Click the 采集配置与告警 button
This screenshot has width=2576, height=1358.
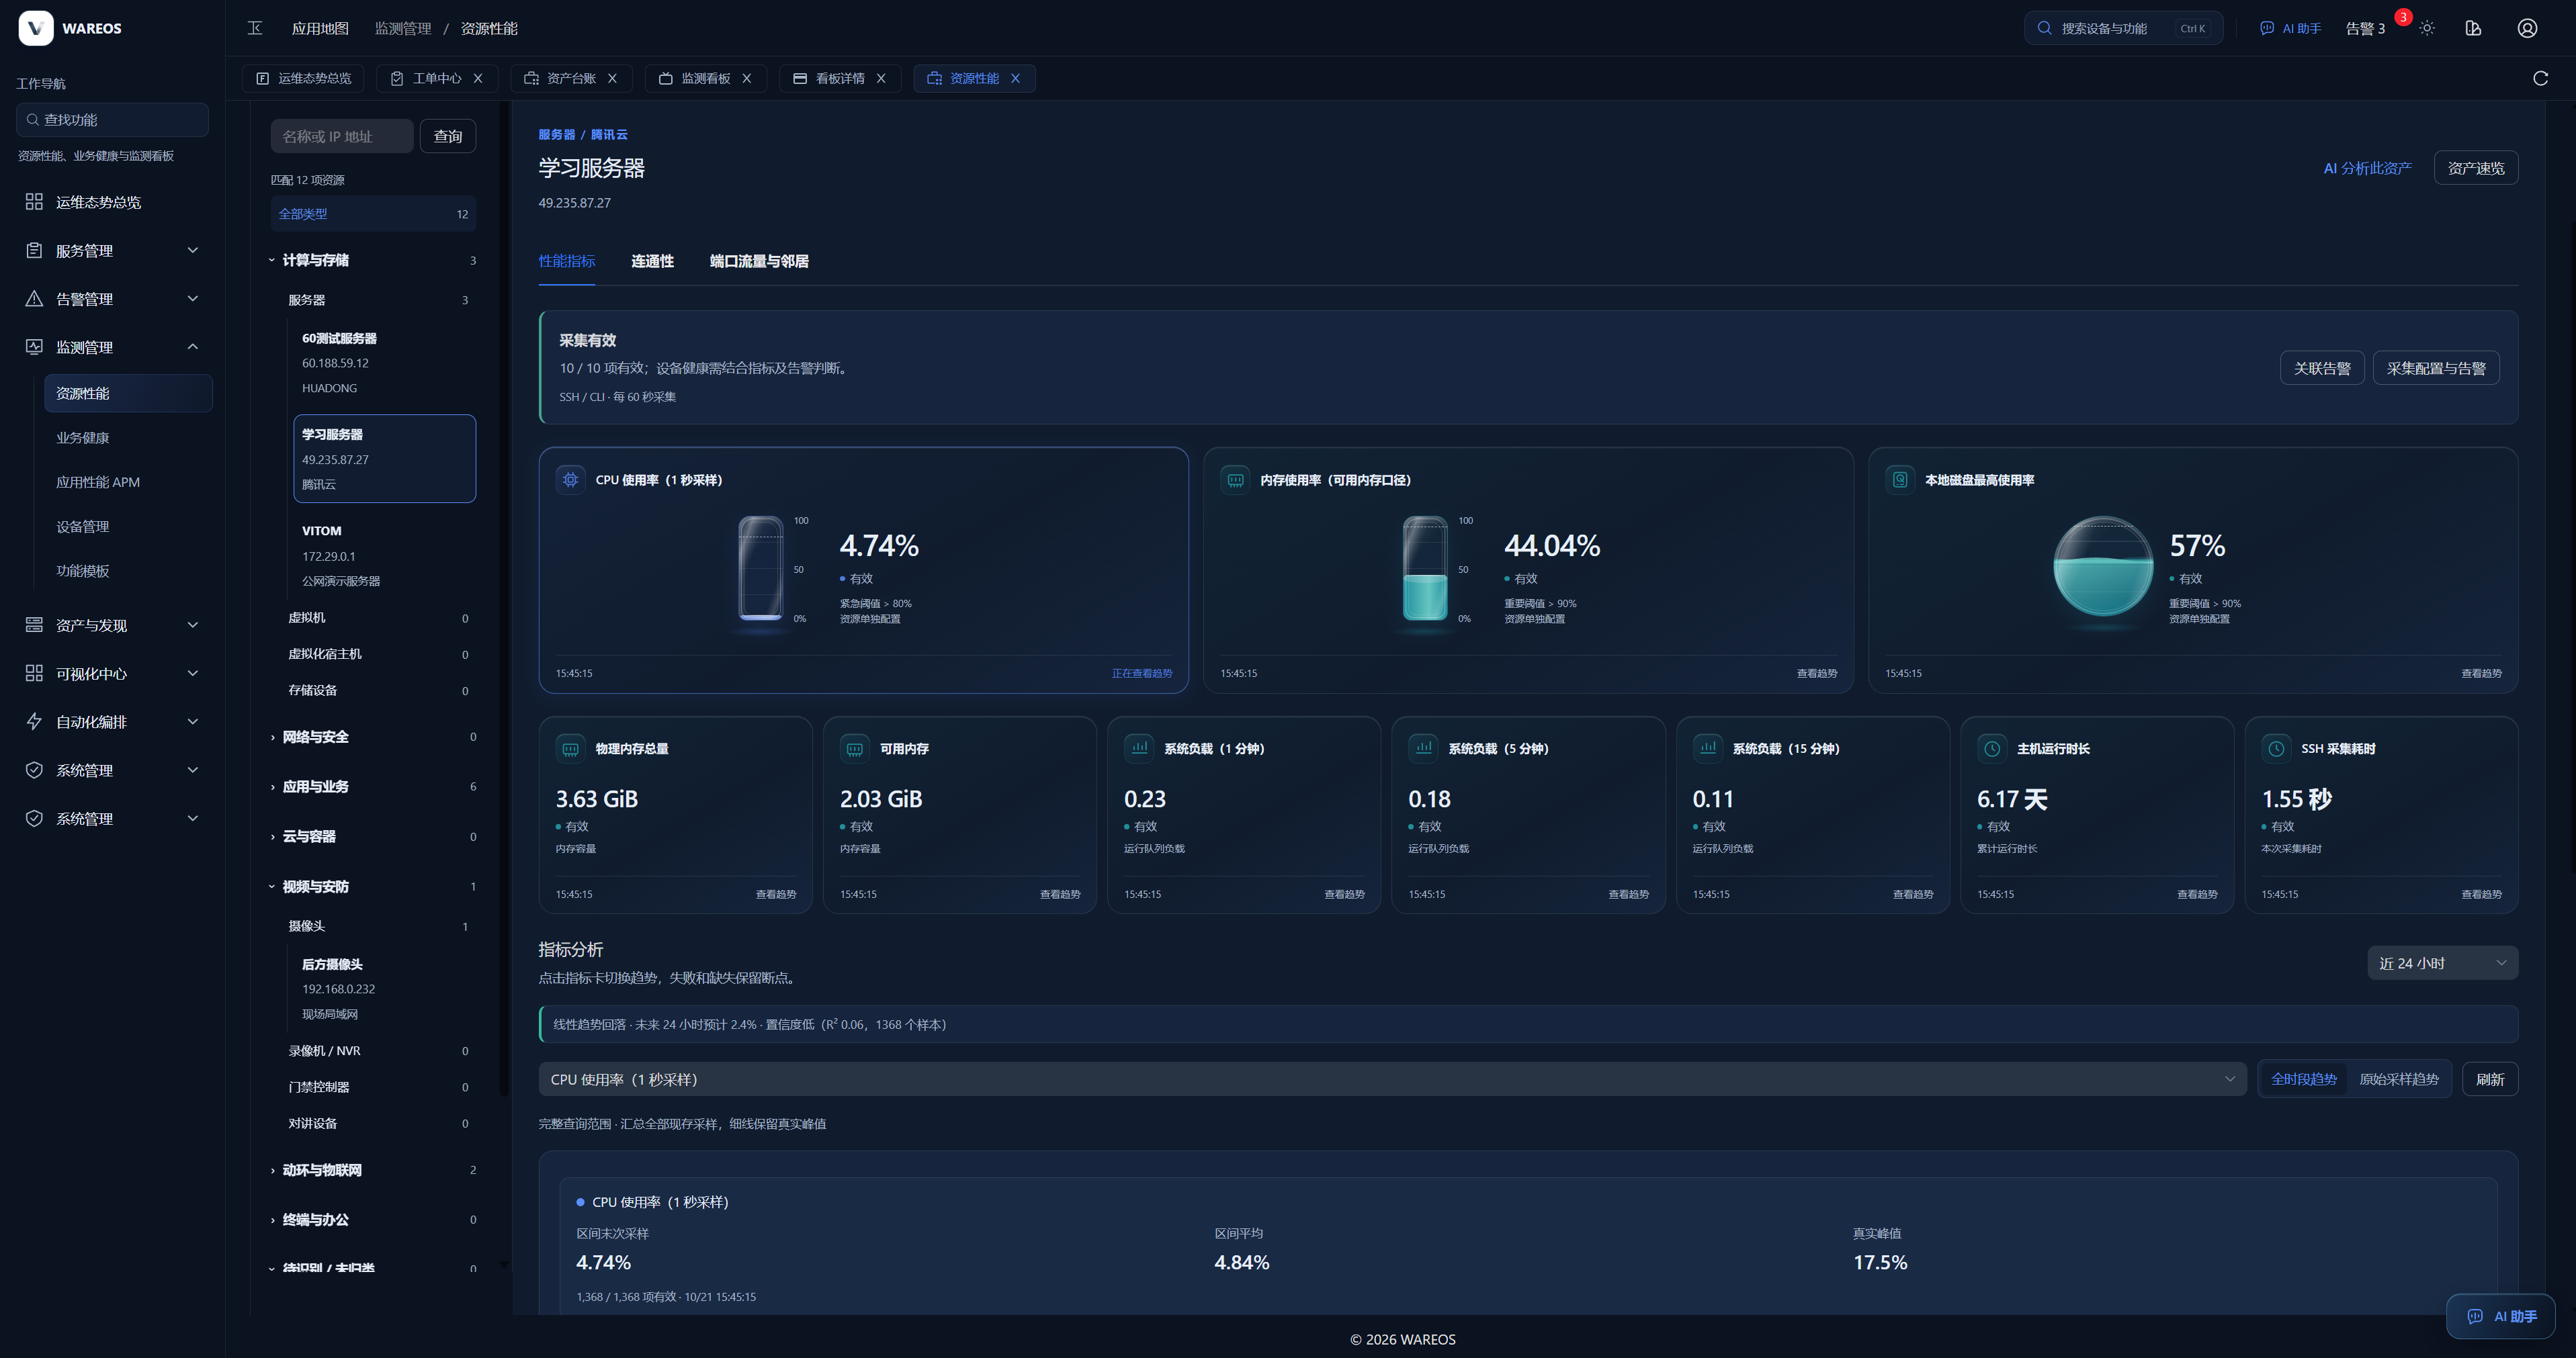click(x=2436, y=368)
